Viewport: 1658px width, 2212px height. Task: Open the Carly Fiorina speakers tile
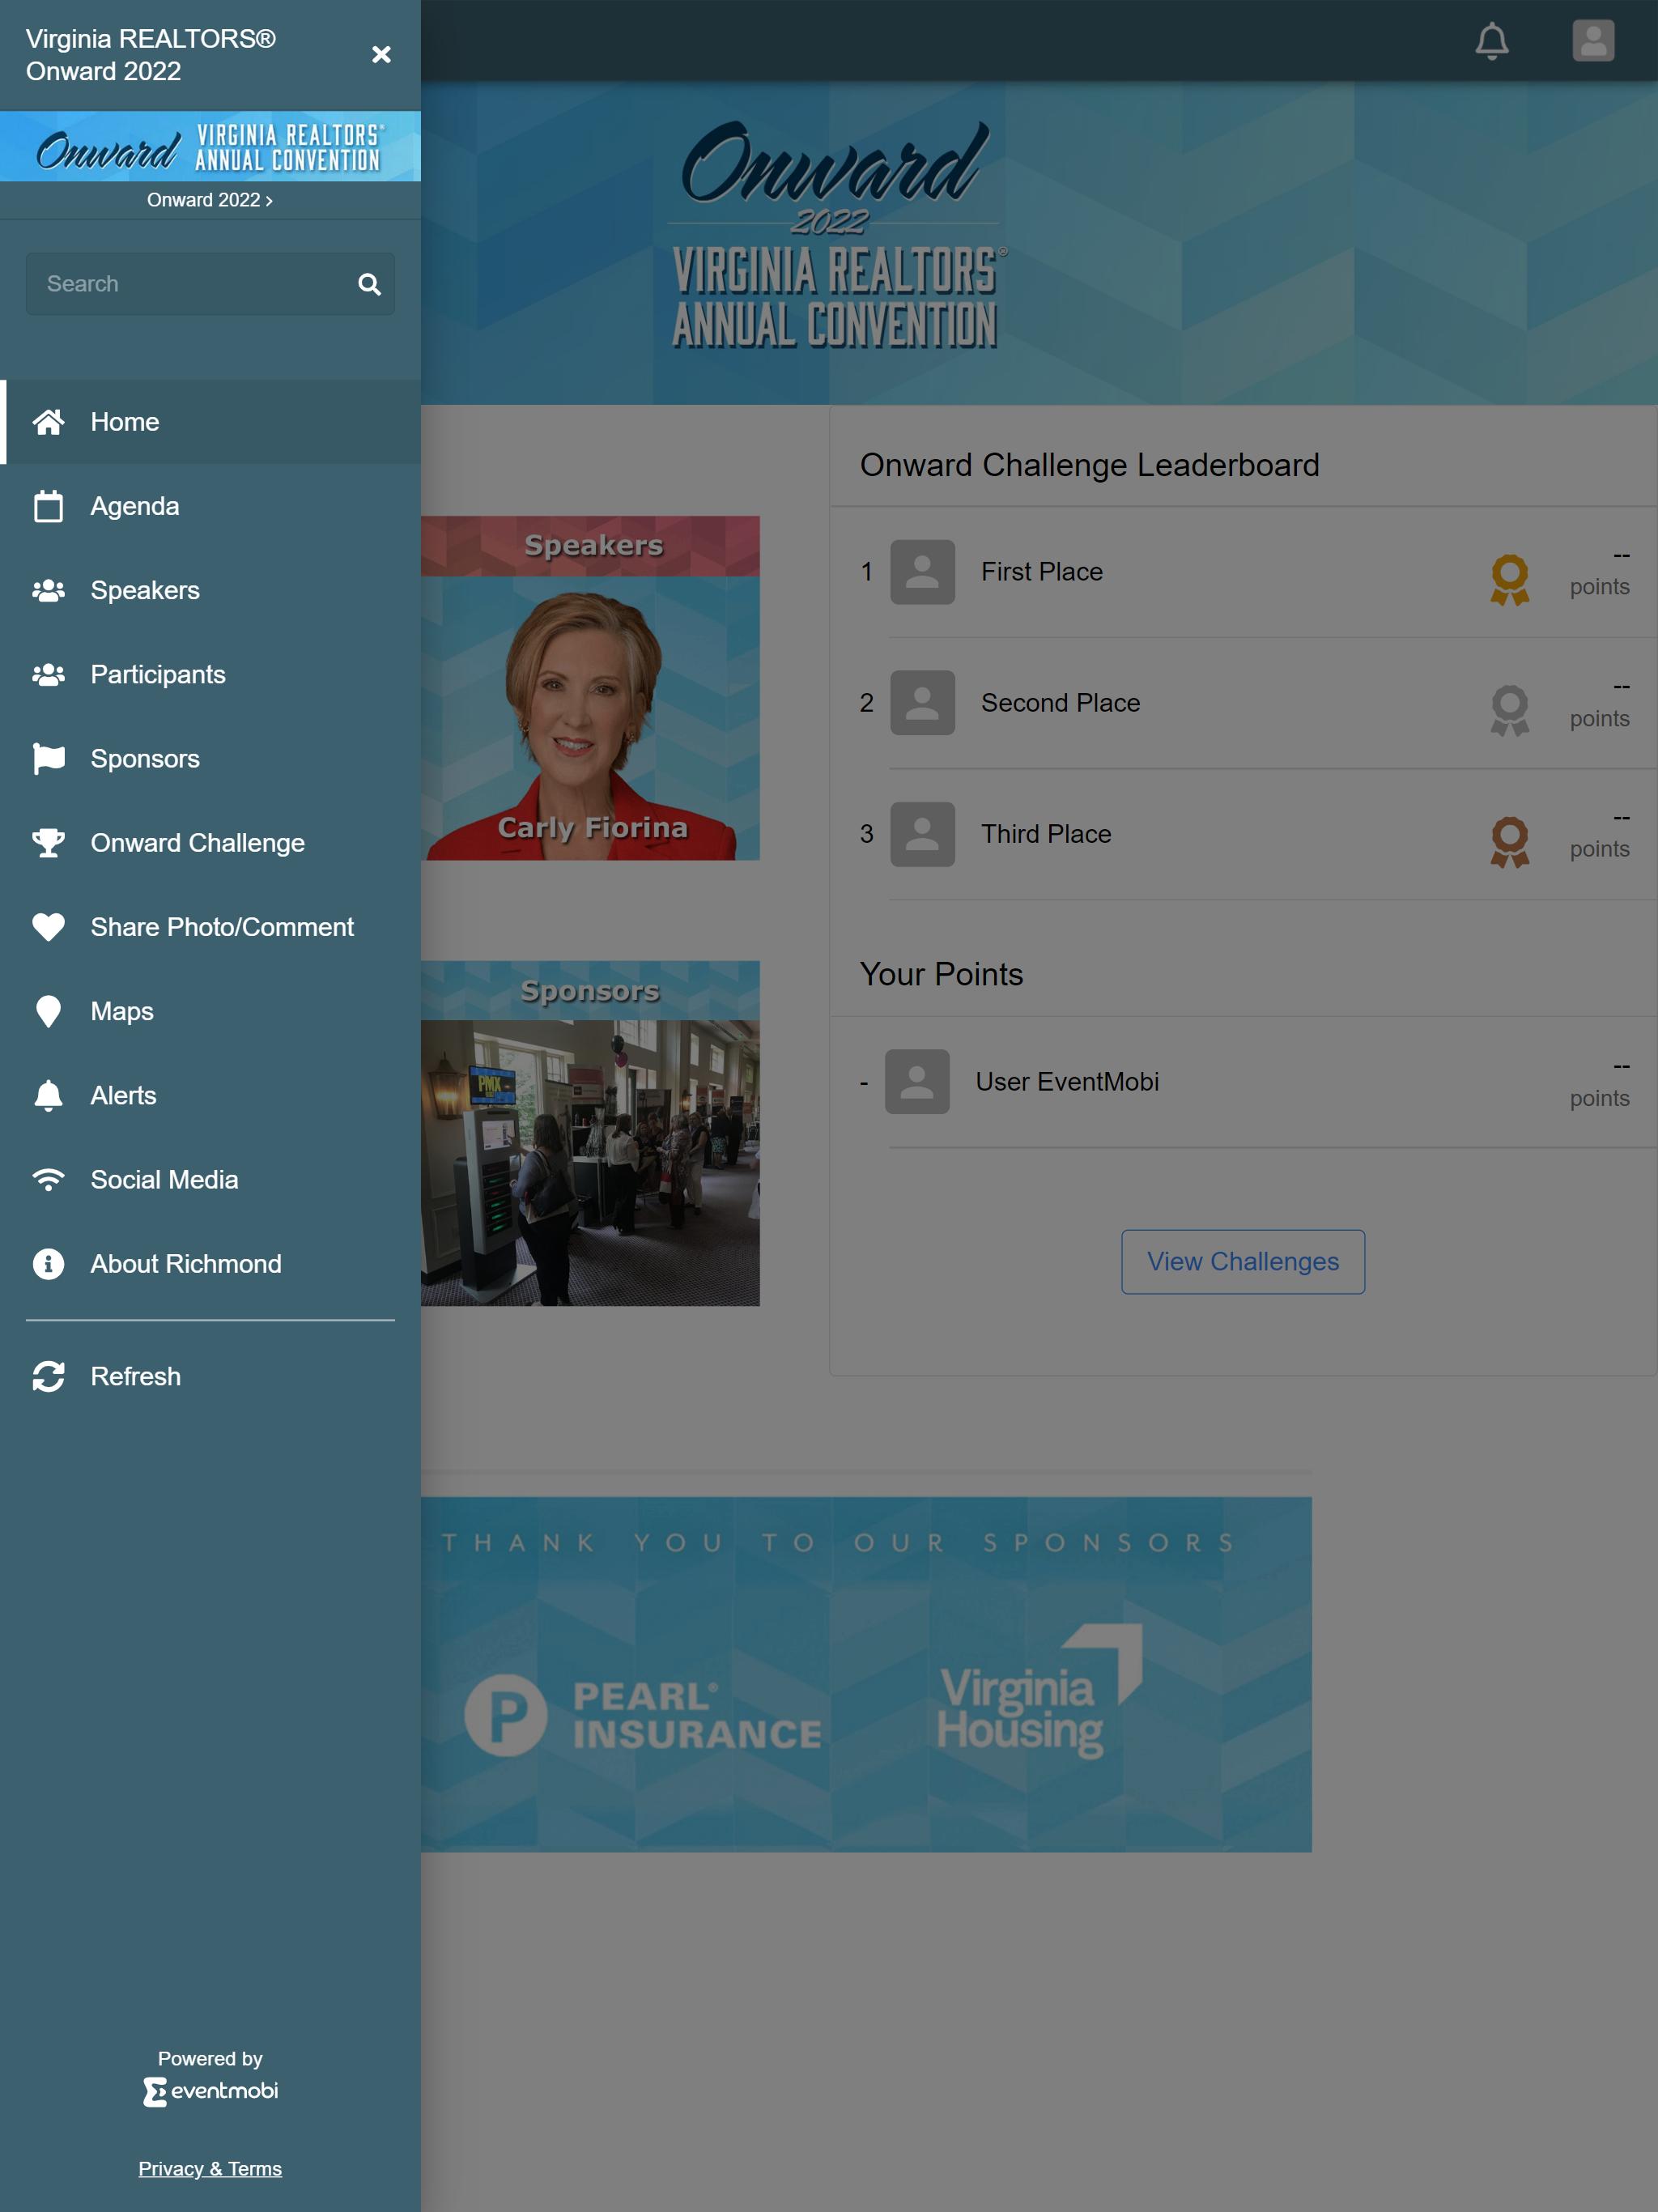(590, 688)
